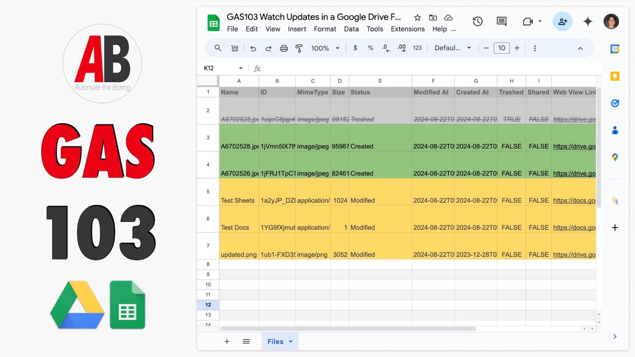Open toolbar three-dot more options

(x=535, y=48)
